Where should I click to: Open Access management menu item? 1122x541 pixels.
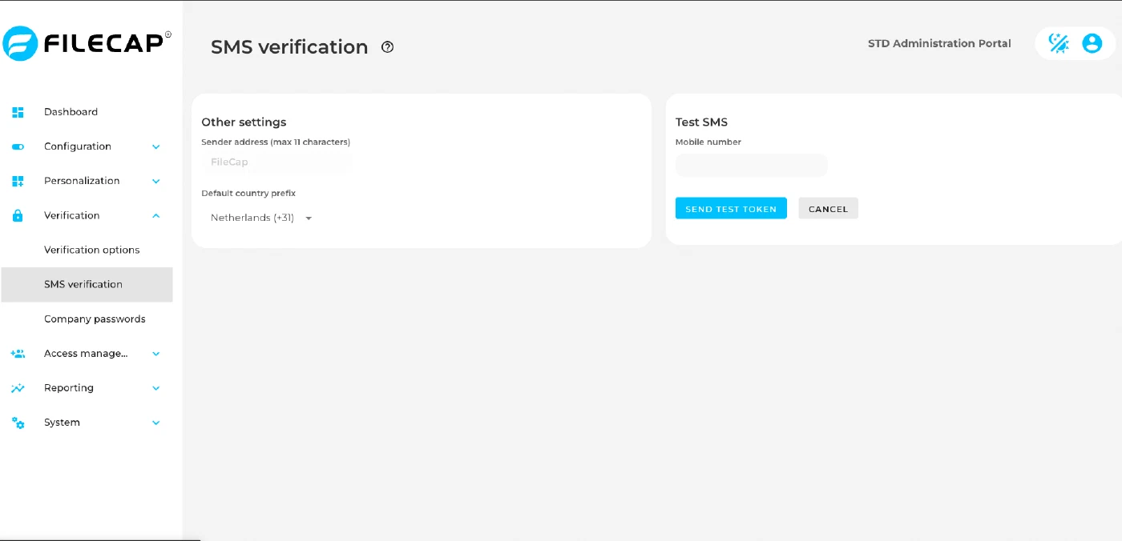[x=87, y=354]
